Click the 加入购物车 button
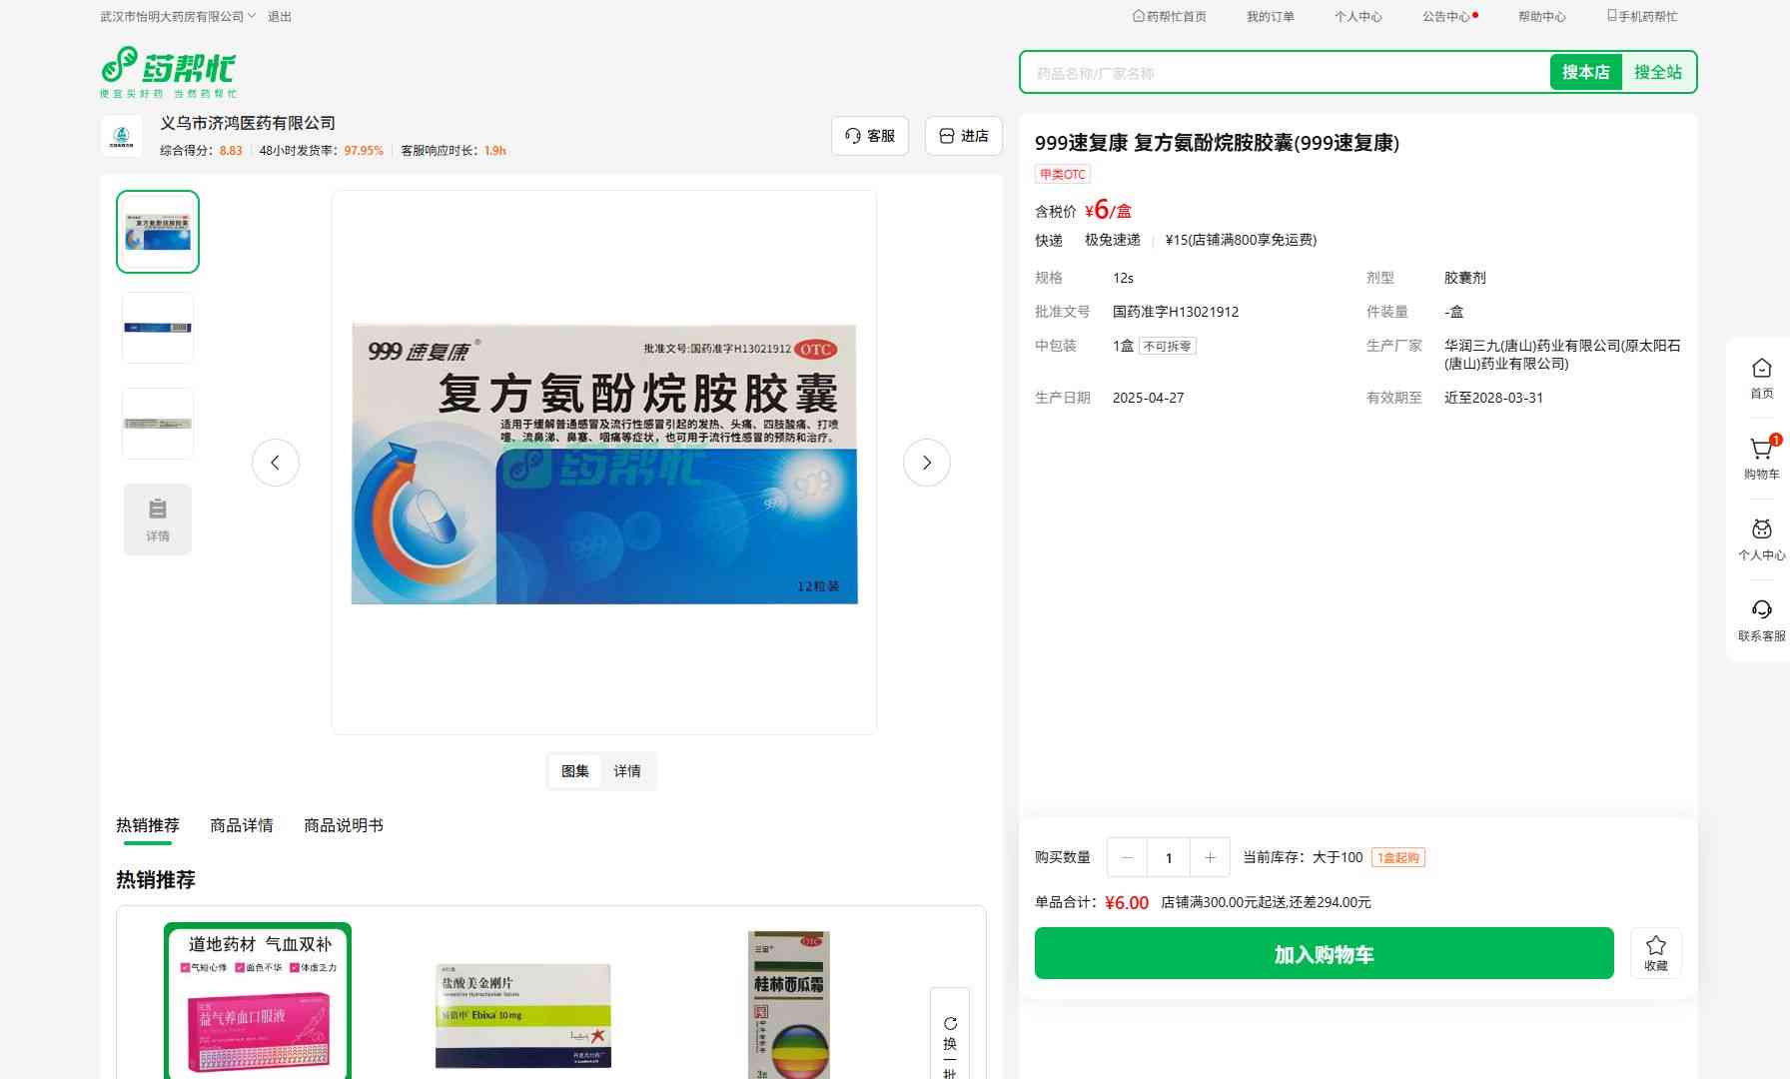 tap(1324, 953)
